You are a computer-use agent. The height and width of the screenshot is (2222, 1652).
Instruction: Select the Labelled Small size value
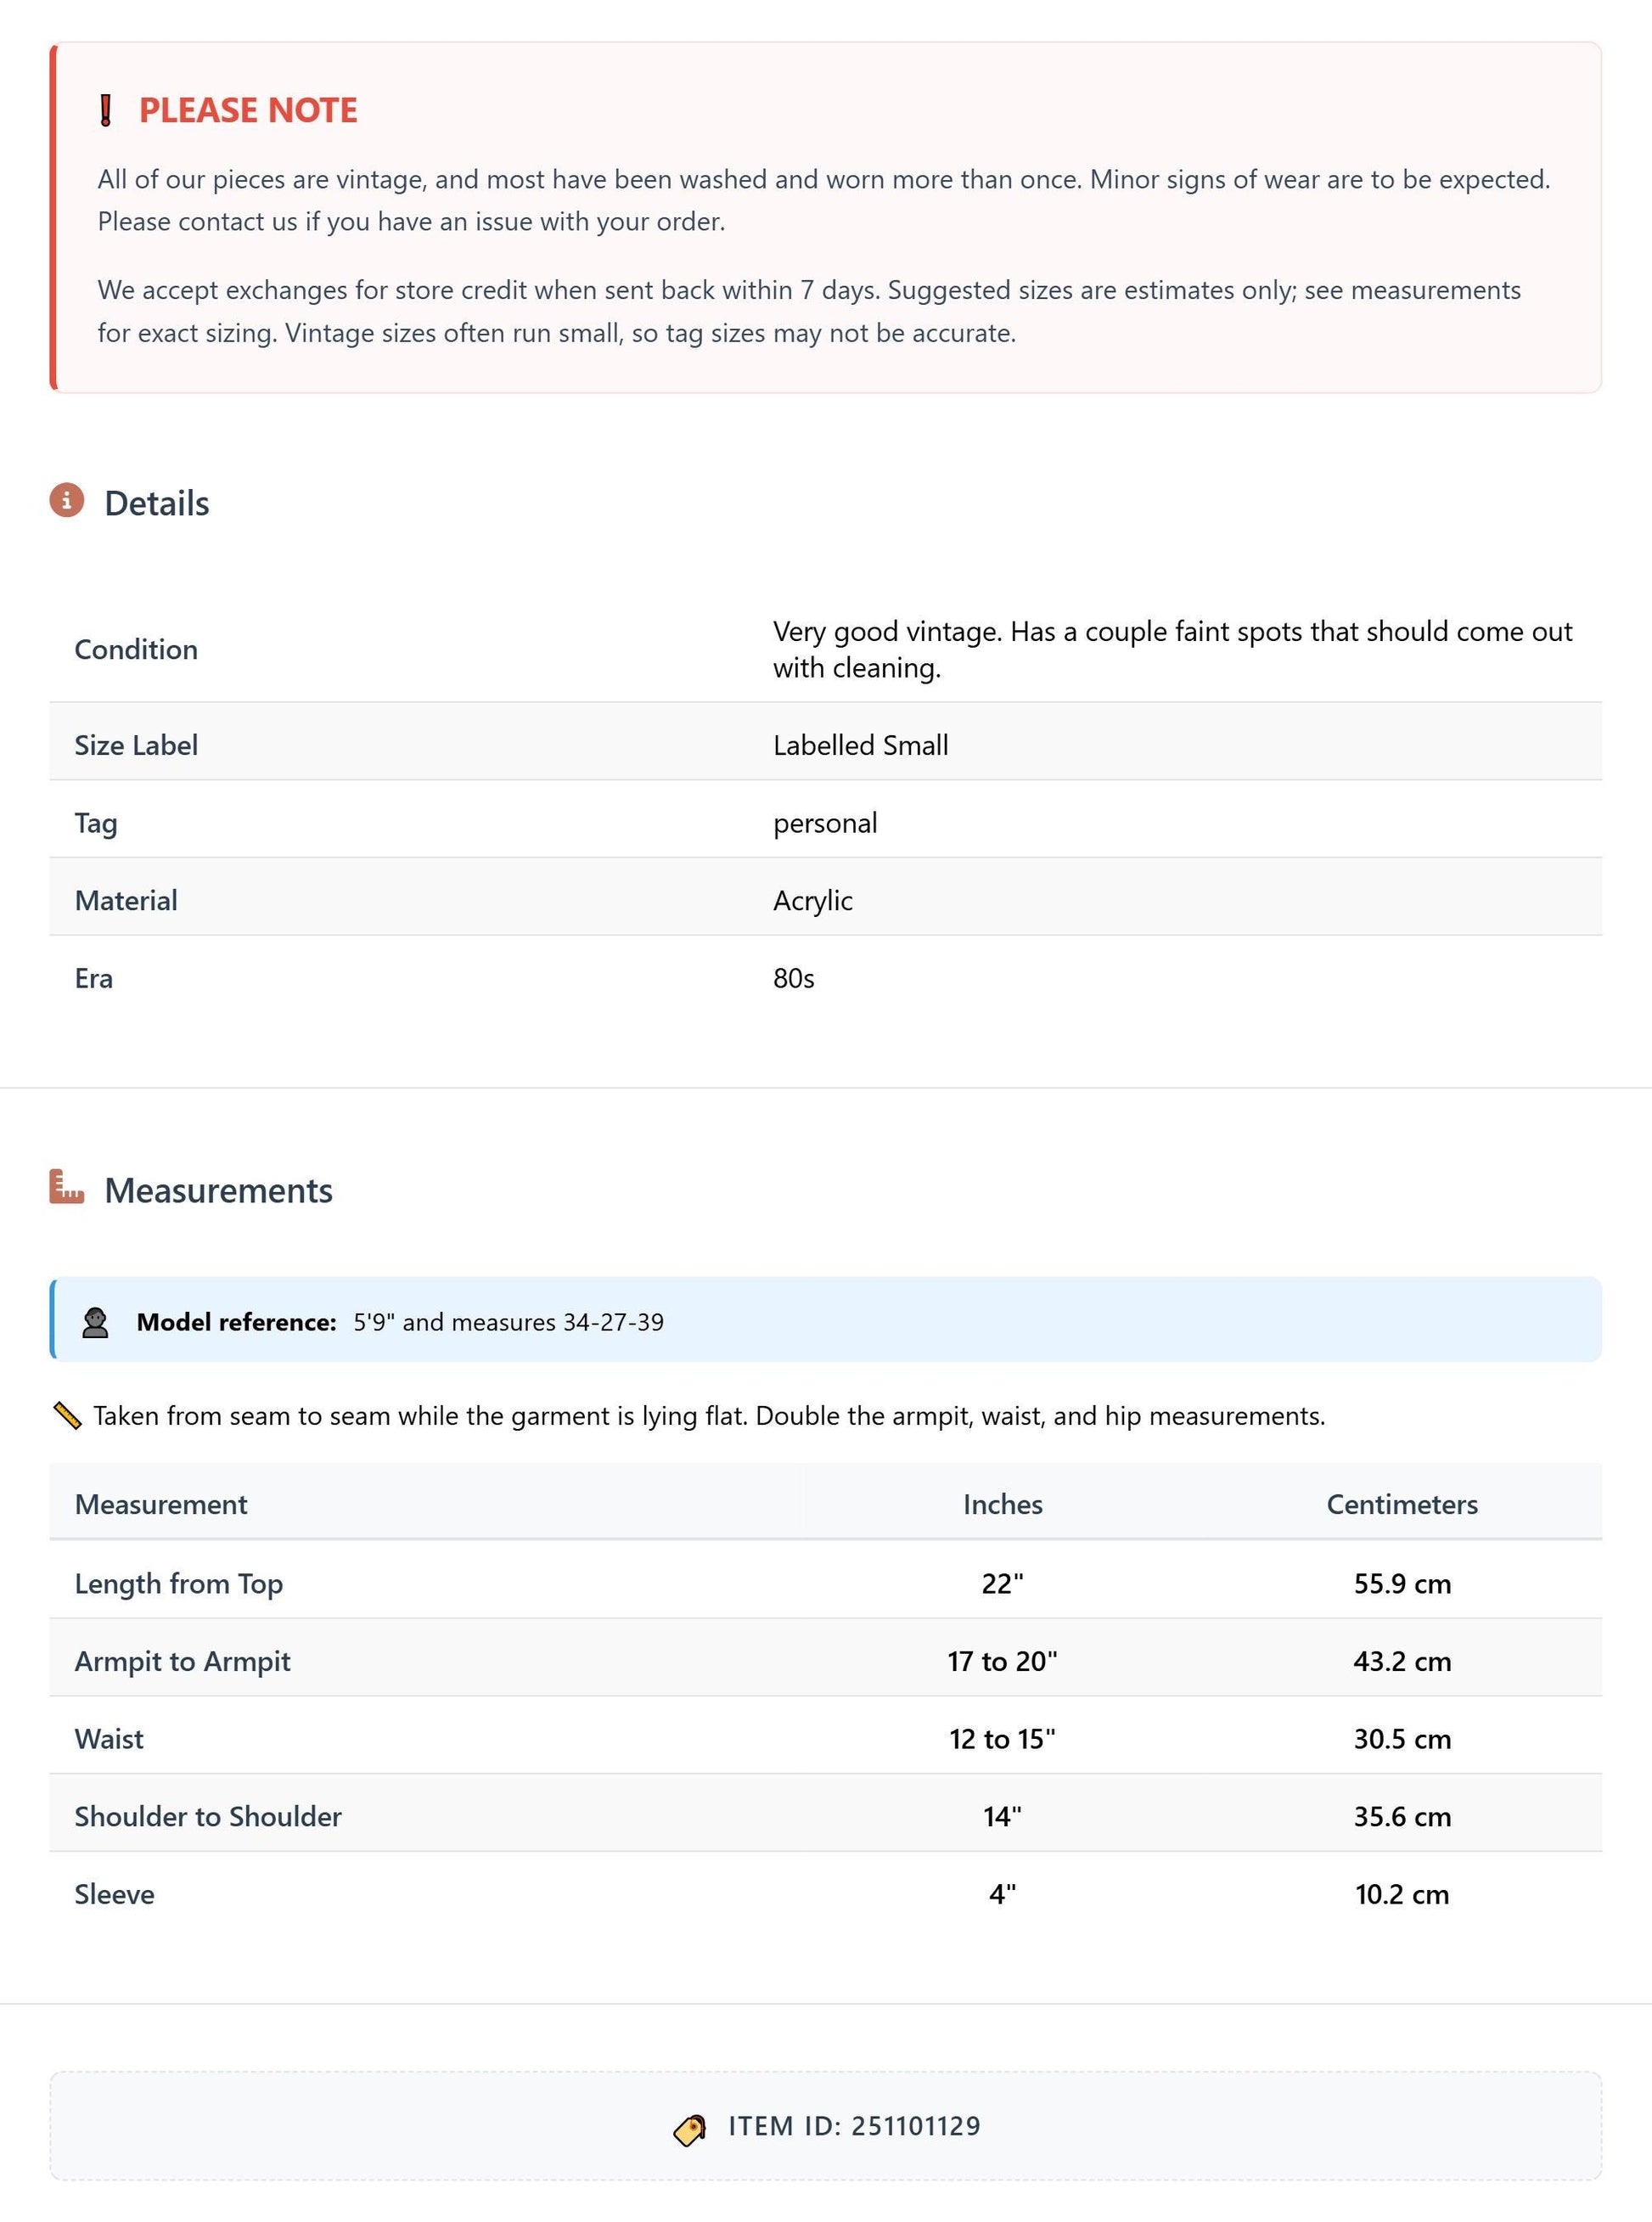point(861,745)
